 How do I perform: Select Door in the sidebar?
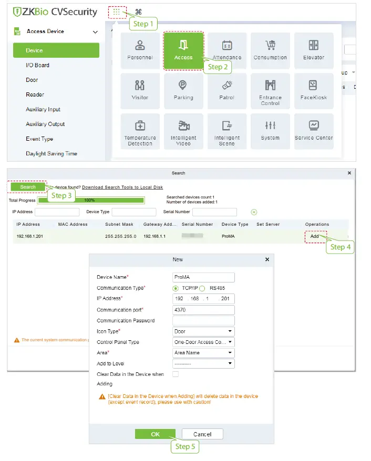pos(32,80)
